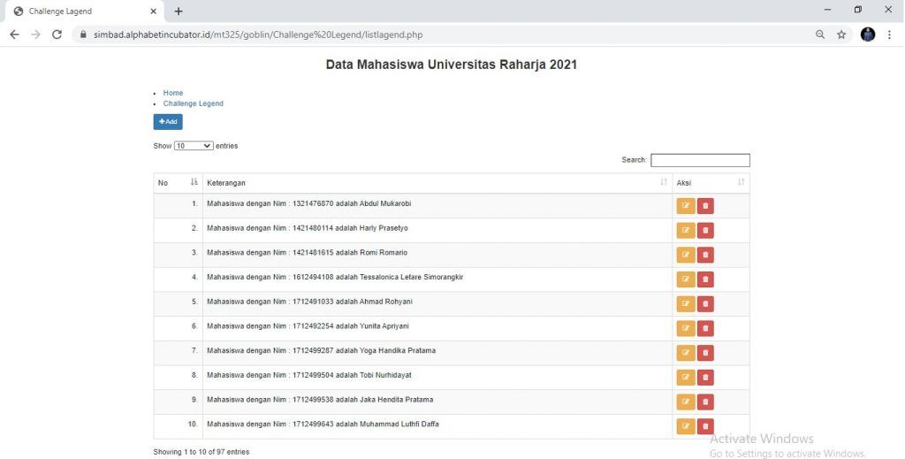Click edit icon for Abdul Mukarobi row
This screenshot has height=459, width=905.
pos(685,206)
